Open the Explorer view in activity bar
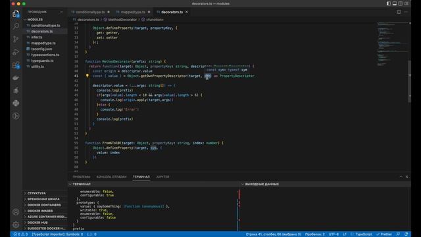 tap(16, 14)
